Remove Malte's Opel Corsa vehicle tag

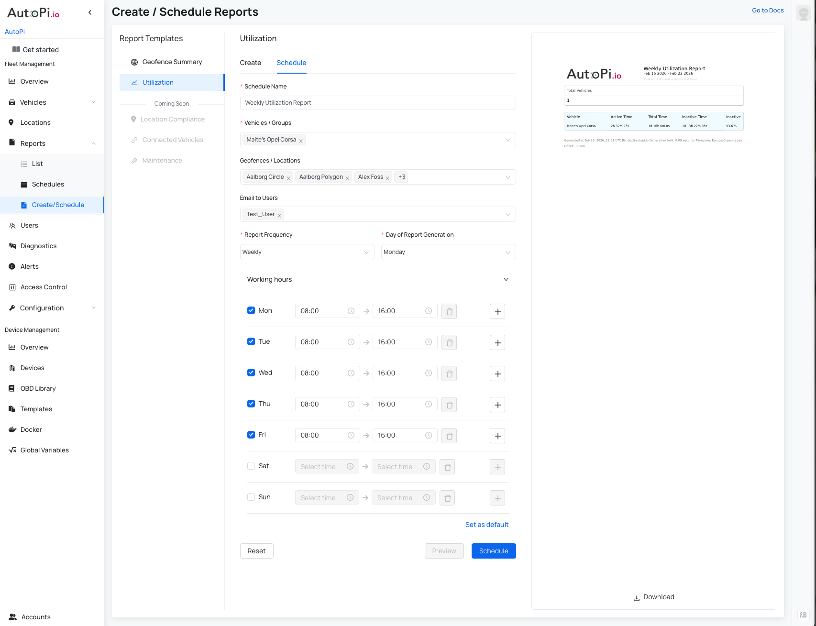(x=301, y=141)
